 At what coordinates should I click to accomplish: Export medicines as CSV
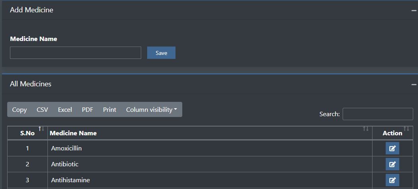(42, 109)
